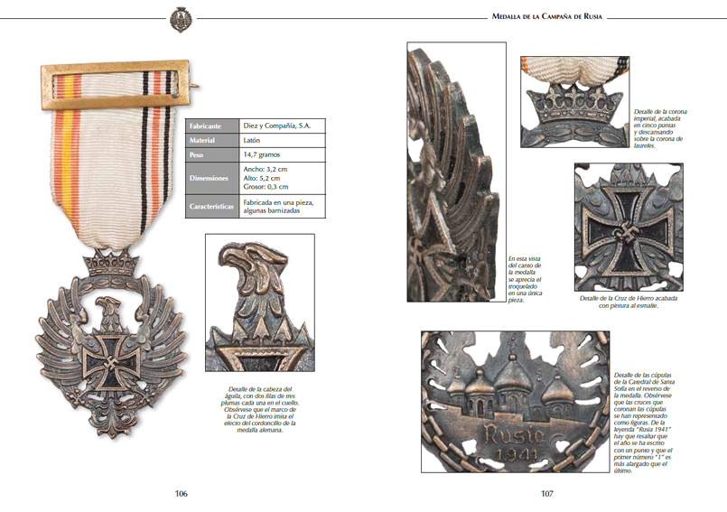Image resolution: width=727 pixels, height=512 pixels.
Task: Click the 'Medalla de la Campaña de Rusia' header title
Action: pyautogui.click(x=546, y=16)
